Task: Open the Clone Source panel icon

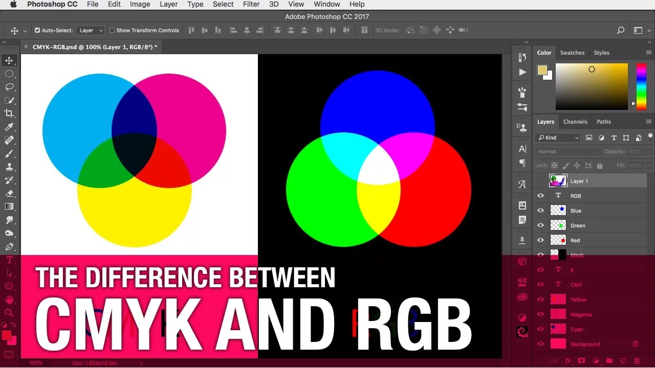Action: click(x=522, y=127)
